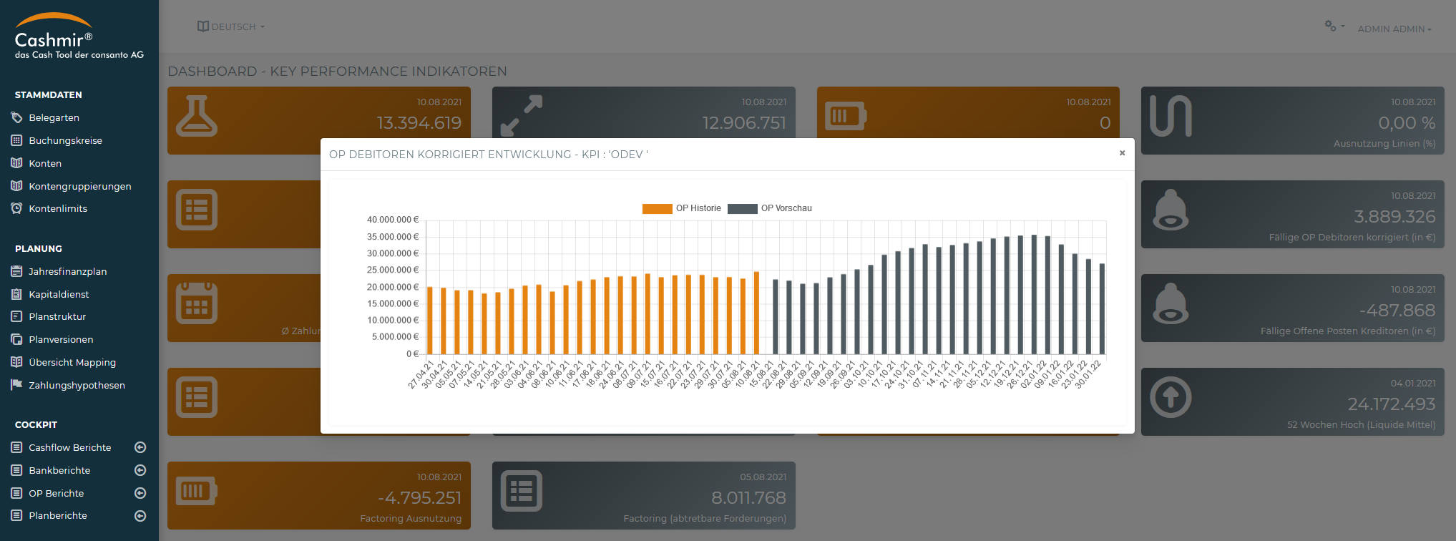Viewport: 1456px width, 541px height.
Task: Expand Bankberichte with its arrow circle
Action: coord(140,470)
